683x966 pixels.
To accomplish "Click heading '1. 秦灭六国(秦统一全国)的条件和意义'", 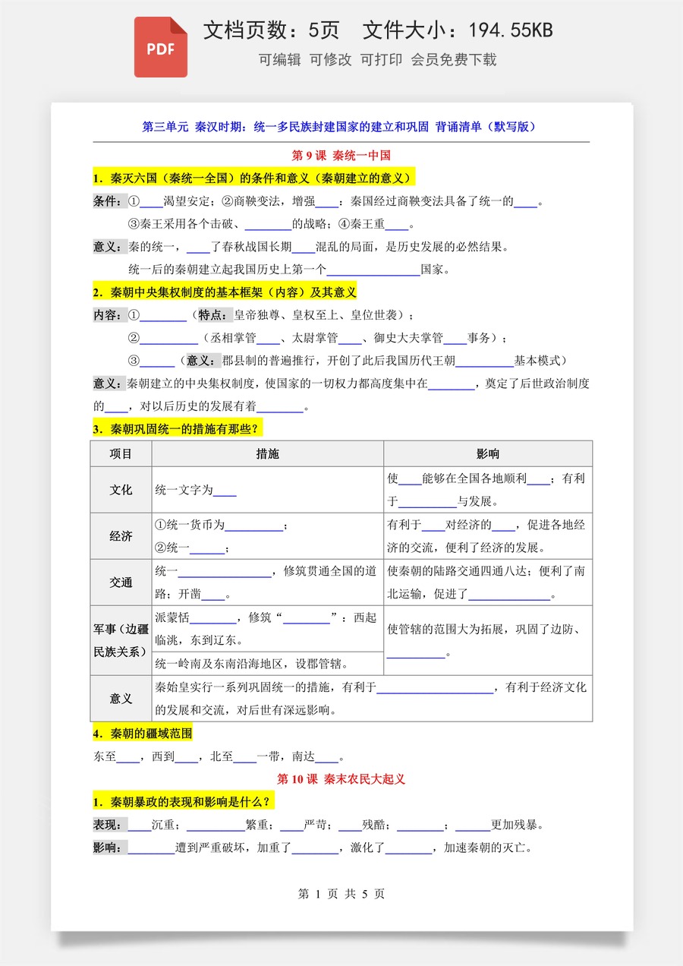I will click(x=253, y=178).
